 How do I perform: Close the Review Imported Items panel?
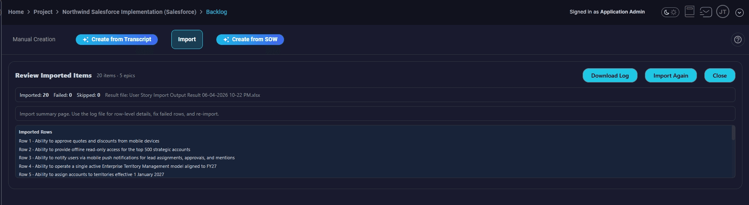click(719, 76)
